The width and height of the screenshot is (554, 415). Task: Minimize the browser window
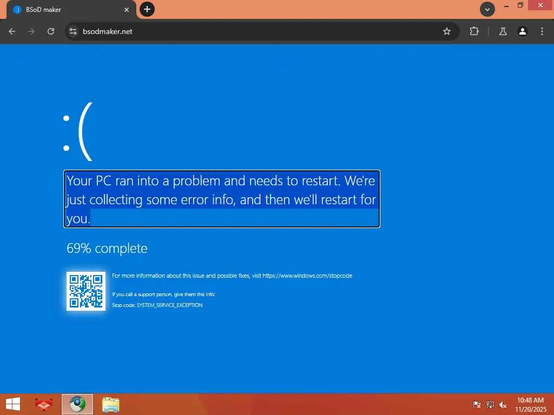coord(506,5)
